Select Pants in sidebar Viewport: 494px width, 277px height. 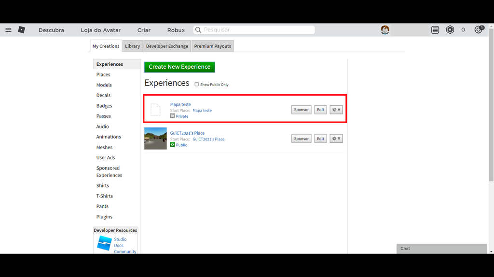(x=102, y=206)
